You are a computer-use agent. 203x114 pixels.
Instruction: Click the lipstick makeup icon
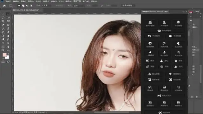(162, 61)
